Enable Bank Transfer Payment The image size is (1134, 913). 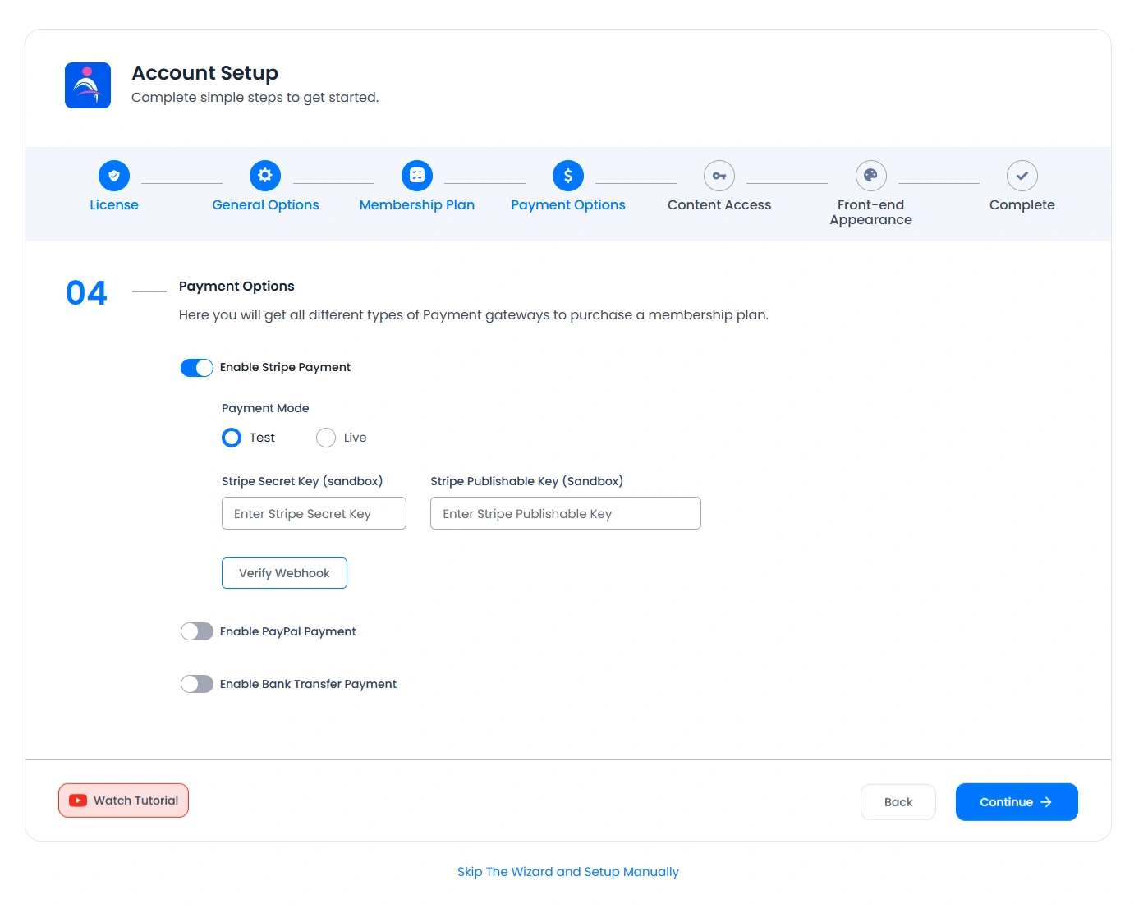coord(196,683)
